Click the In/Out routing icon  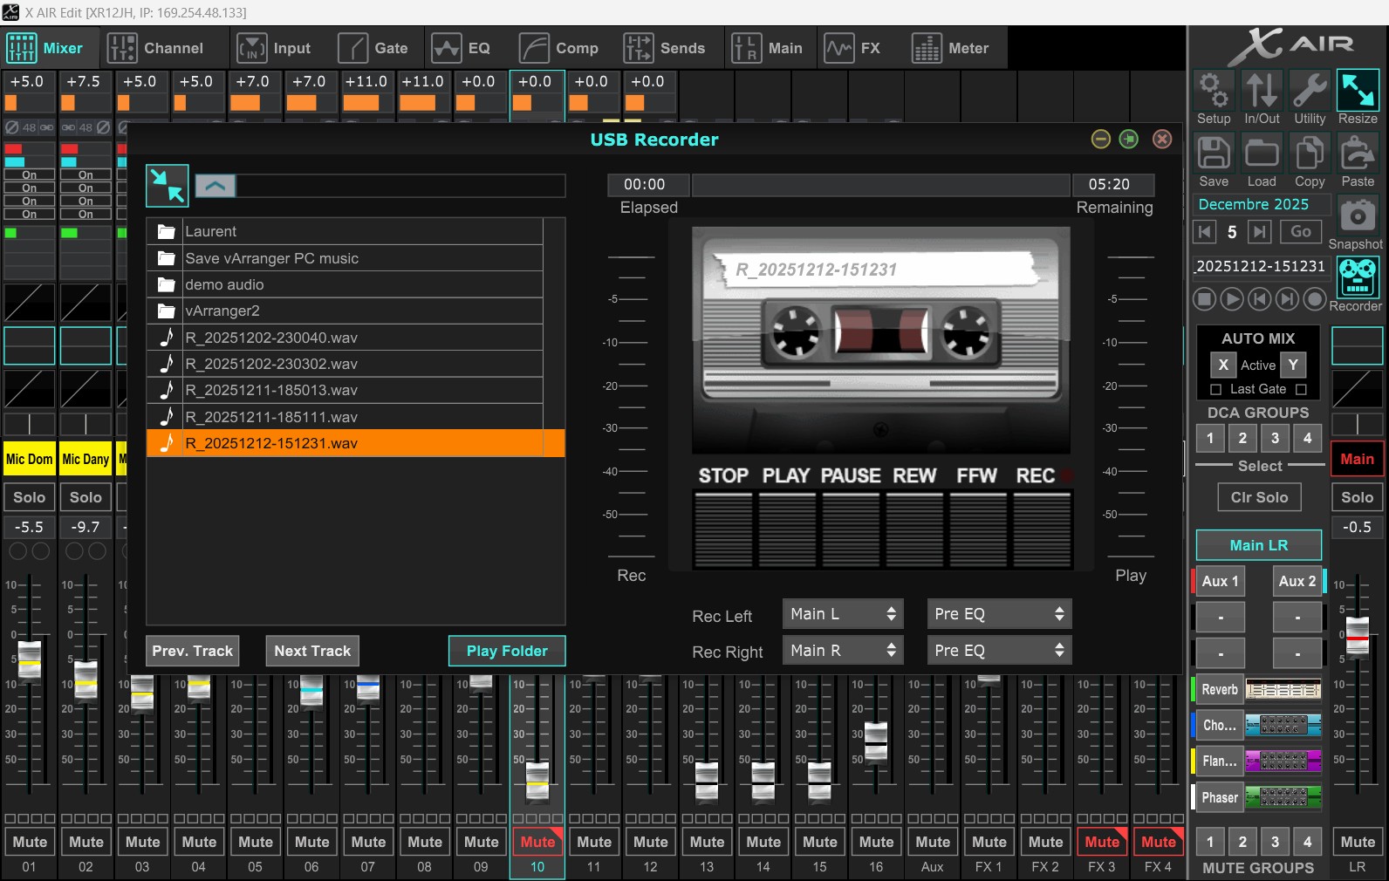tap(1262, 91)
